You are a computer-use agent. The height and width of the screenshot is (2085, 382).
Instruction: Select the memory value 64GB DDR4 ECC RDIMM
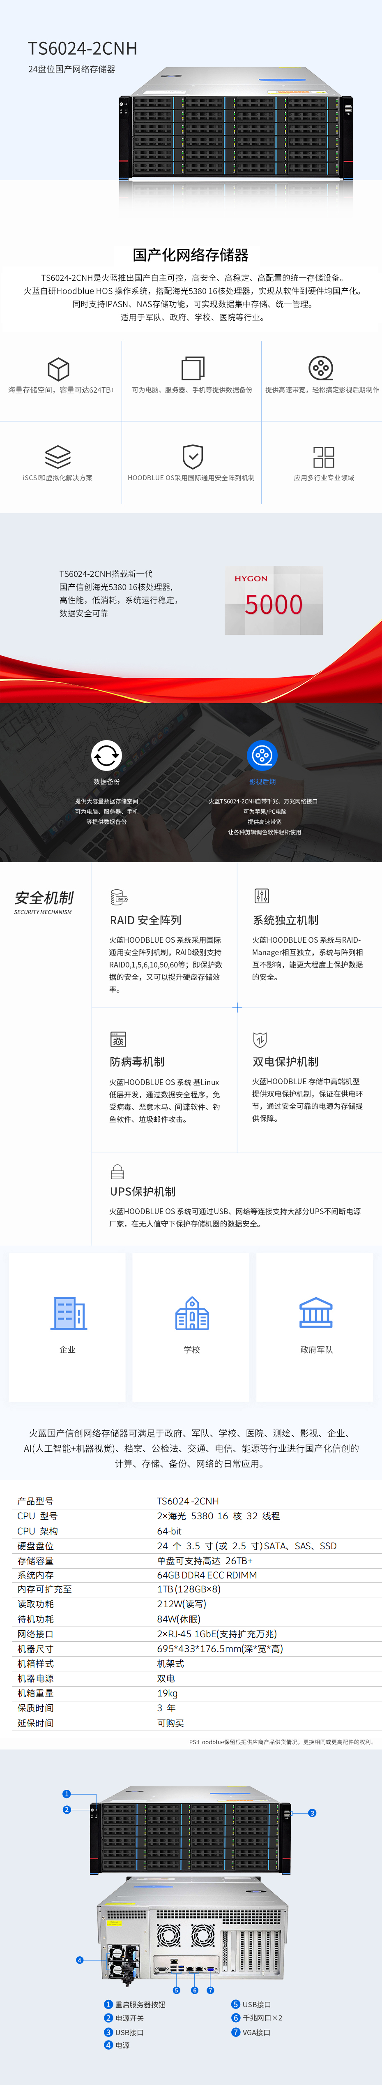coord(207,1575)
